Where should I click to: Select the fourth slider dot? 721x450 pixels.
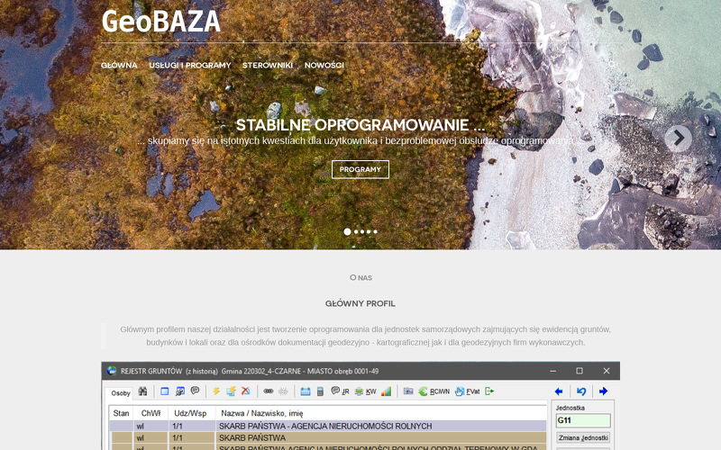coord(369,232)
